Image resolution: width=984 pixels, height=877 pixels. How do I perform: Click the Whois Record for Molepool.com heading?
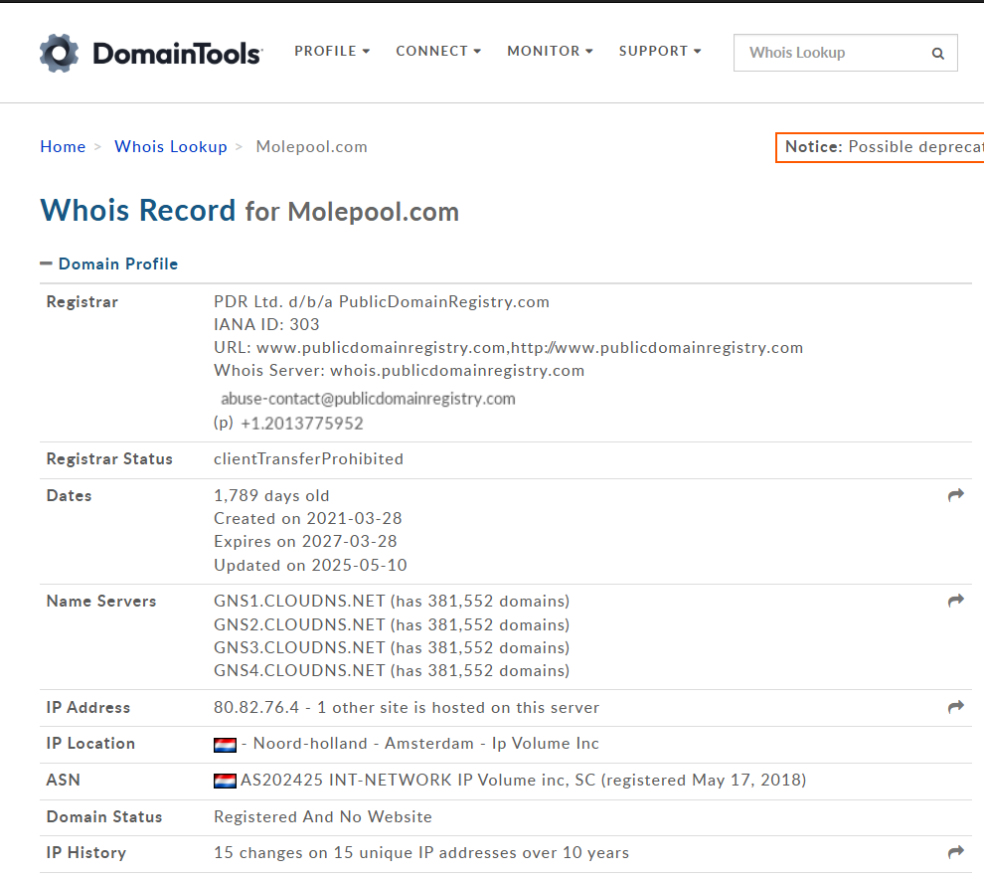coord(249,211)
